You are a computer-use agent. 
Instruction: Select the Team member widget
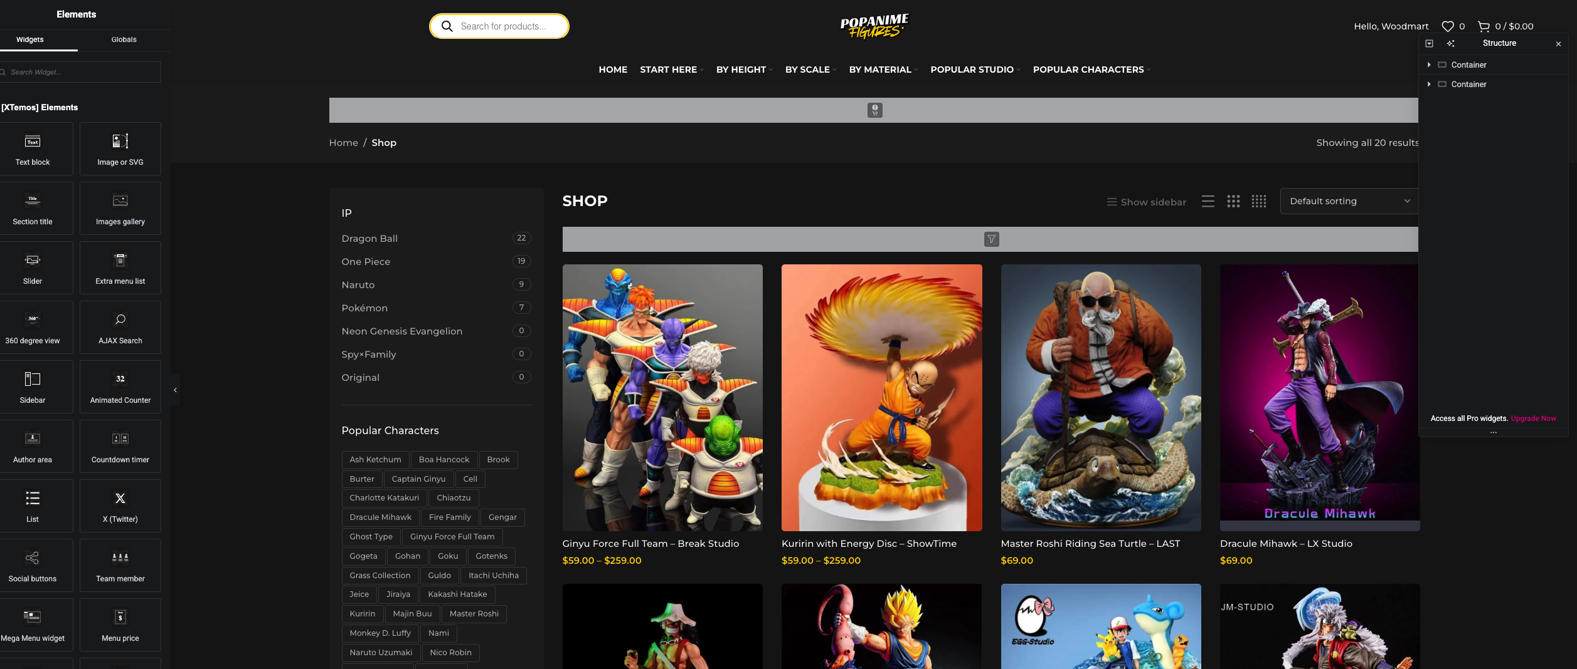click(120, 565)
